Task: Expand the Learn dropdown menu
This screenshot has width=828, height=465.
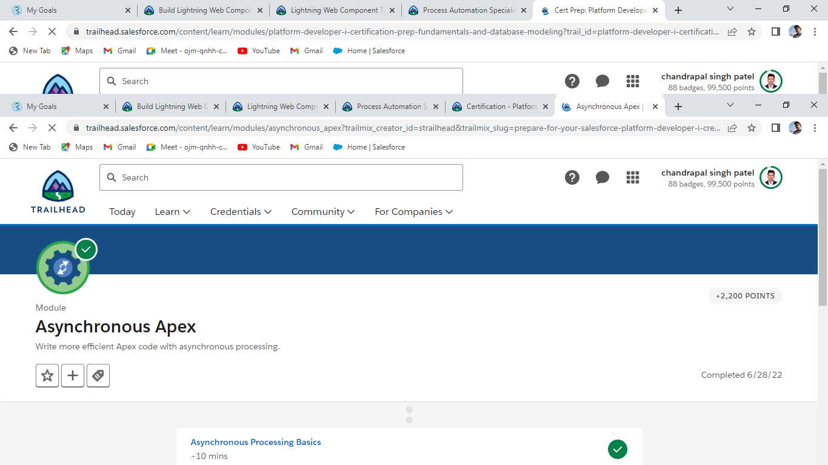Action: pos(173,211)
